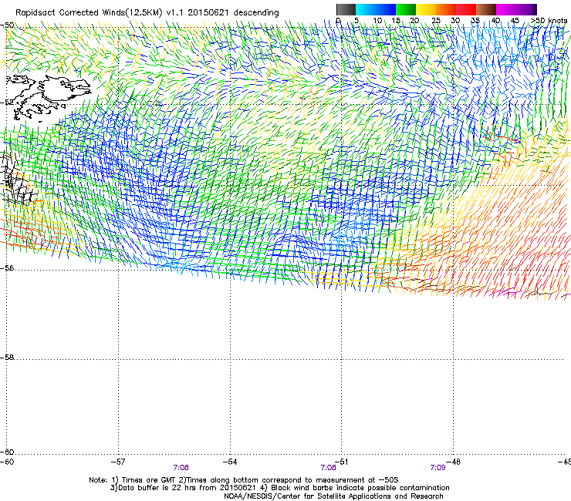Click the '-54' longitude axis label
Screen dimensions: 571x501
[x=230, y=462]
